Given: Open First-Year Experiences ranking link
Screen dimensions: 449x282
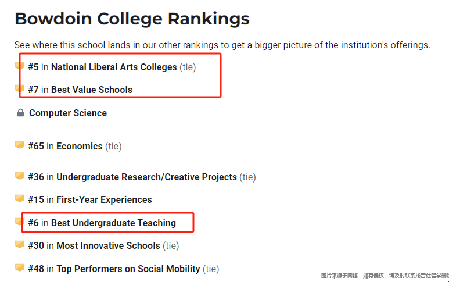Looking at the screenshot, I should 104,200.
